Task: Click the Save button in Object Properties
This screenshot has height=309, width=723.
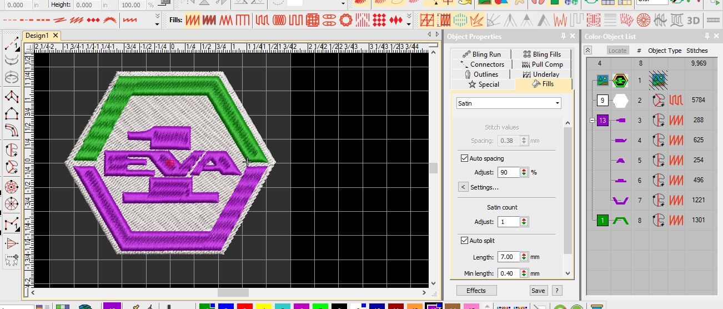Action: pos(538,291)
